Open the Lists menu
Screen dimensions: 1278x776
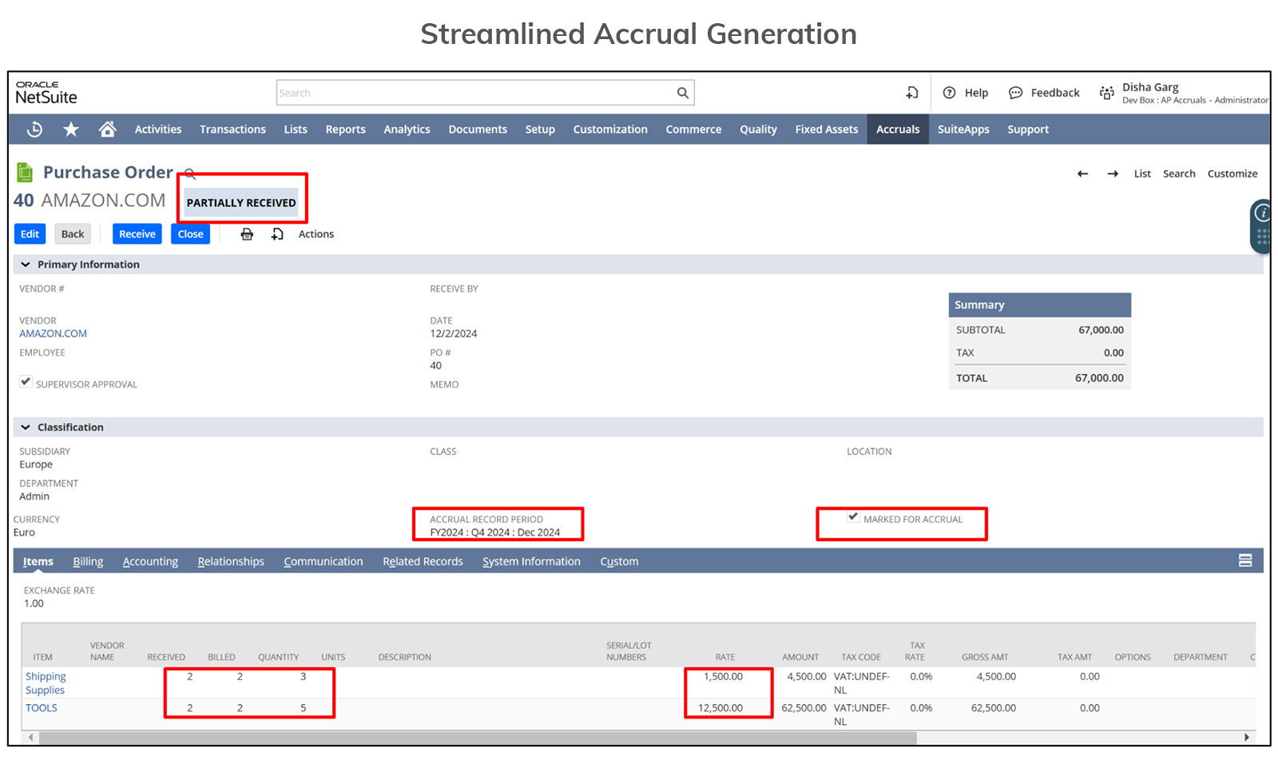(296, 129)
